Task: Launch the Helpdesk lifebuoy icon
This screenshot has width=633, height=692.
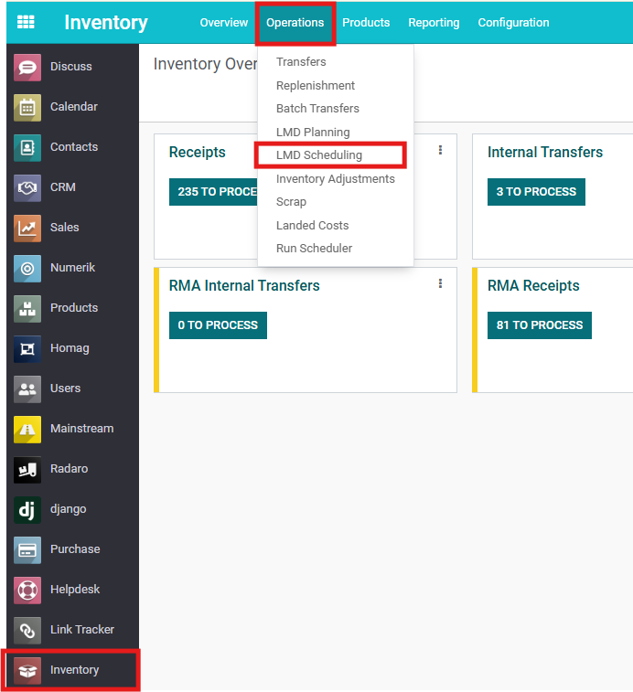Action: (27, 590)
